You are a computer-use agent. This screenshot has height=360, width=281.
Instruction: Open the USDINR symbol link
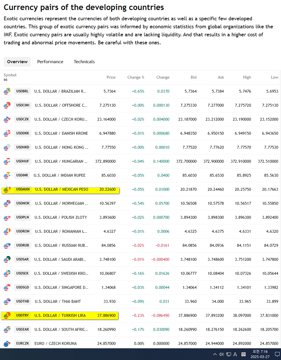coord(22,175)
